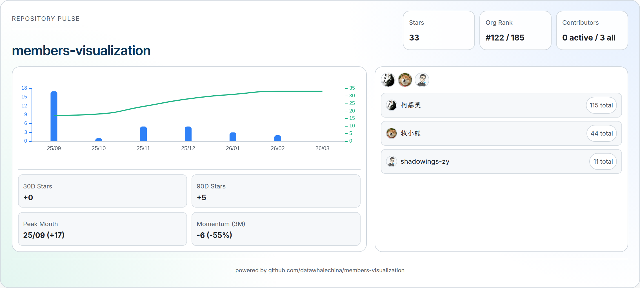Click the members-visualization repository title
Screen dimensions: 640x288
81,51
